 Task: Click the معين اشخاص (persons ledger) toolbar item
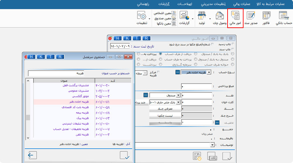point(165,13)
